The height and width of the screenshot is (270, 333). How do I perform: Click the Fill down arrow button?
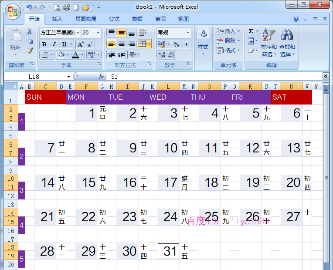tap(251, 41)
